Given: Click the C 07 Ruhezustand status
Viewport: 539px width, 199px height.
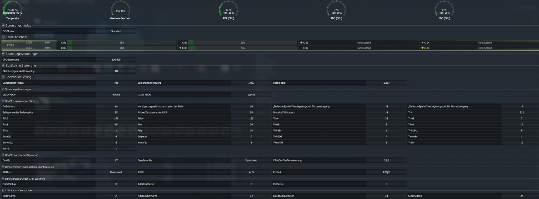Looking at the screenshot, I should click(364, 48).
